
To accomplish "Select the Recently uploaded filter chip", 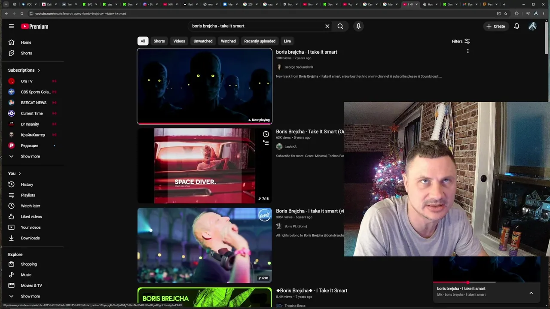I will [x=260, y=41].
